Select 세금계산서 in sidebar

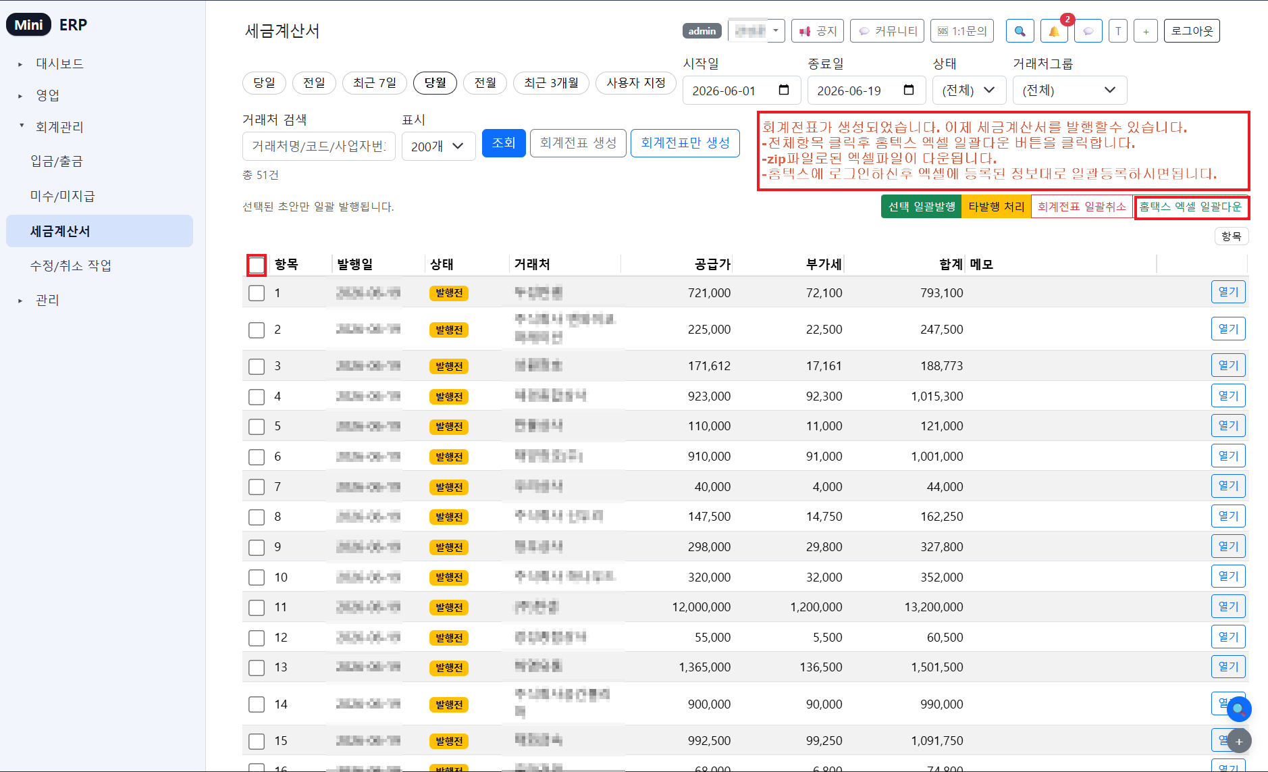point(99,231)
